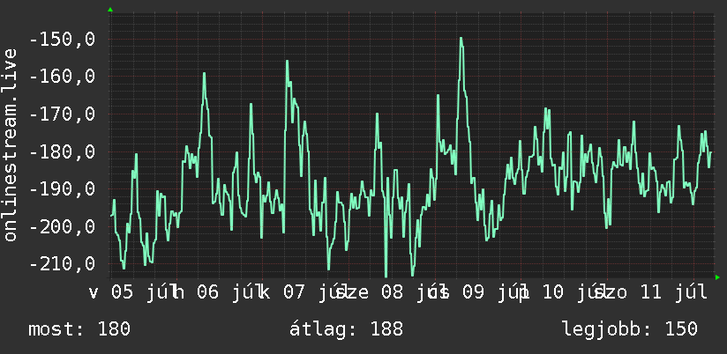The image size is (727, 354).
Task: Click the 'p 10 júl' date label
Action: tap(561, 292)
